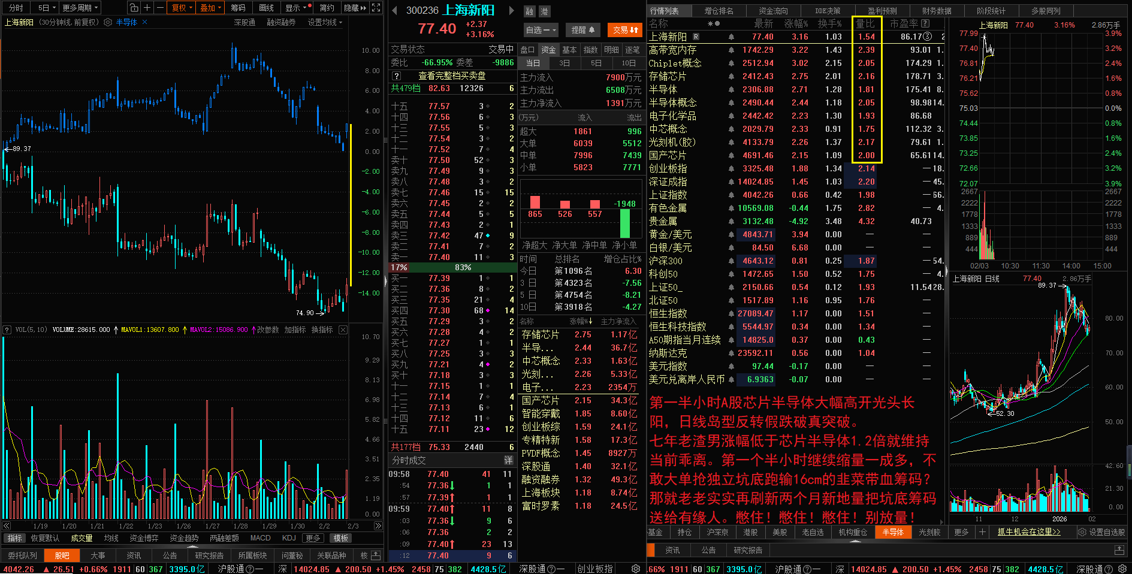Select the 光刻机(胶) row in list
The width and height of the screenshot is (1132, 574).
(796, 142)
